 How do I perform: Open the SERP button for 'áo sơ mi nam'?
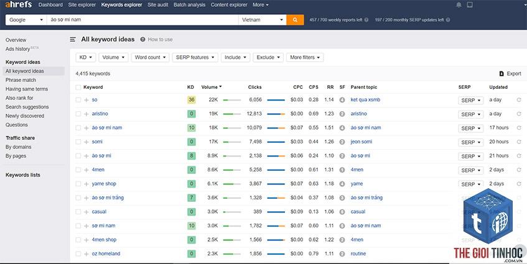[470, 128]
